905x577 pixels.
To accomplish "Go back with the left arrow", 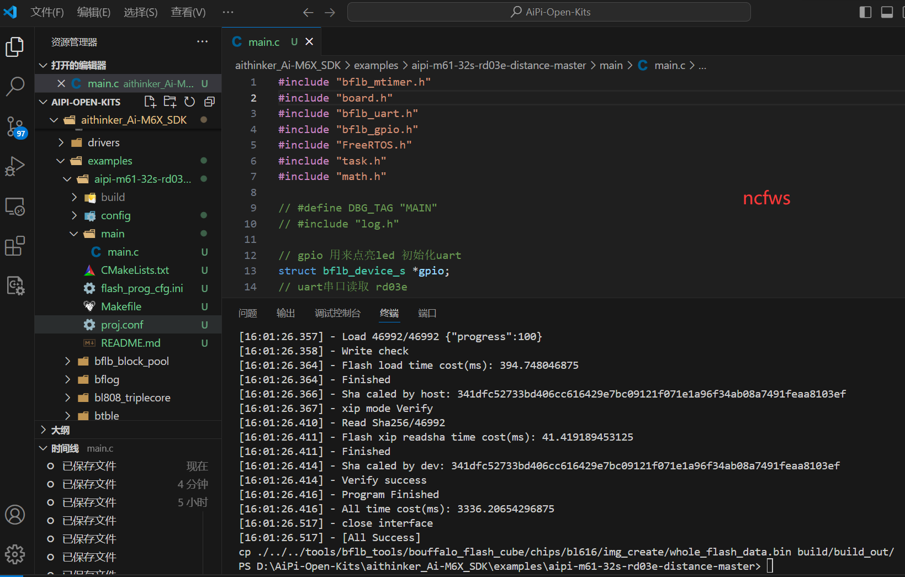I will (x=308, y=12).
